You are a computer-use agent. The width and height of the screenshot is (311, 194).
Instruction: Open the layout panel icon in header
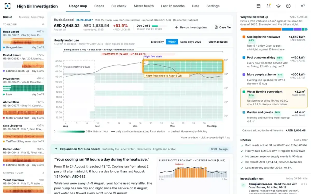pyautogui.click(x=258, y=6)
